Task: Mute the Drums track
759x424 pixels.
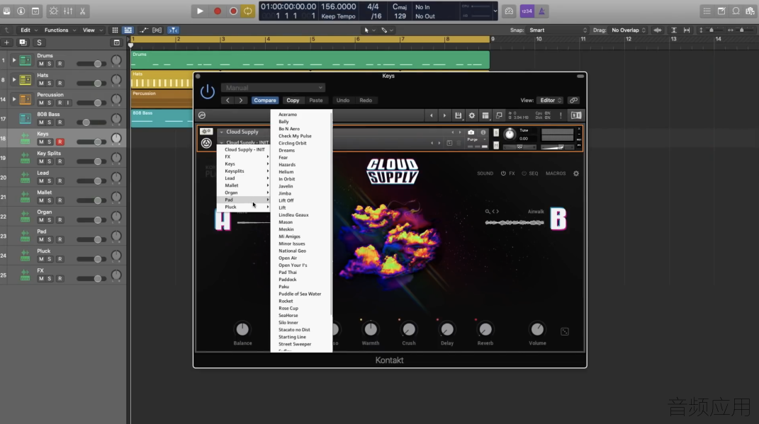Action: (x=41, y=64)
